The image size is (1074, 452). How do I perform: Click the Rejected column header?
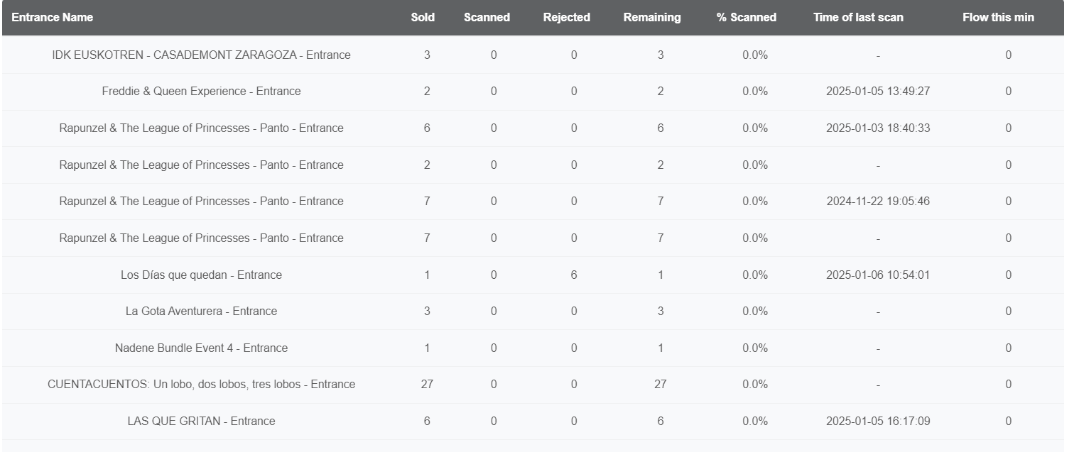tap(567, 17)
